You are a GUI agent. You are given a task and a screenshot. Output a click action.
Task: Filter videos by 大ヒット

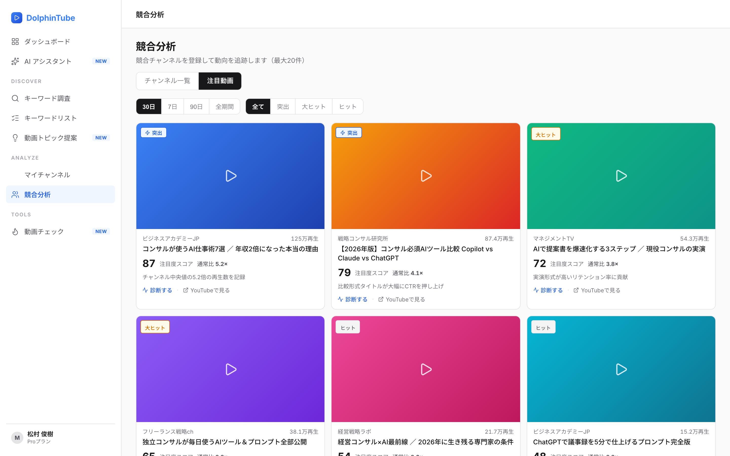tap(313, 106)
